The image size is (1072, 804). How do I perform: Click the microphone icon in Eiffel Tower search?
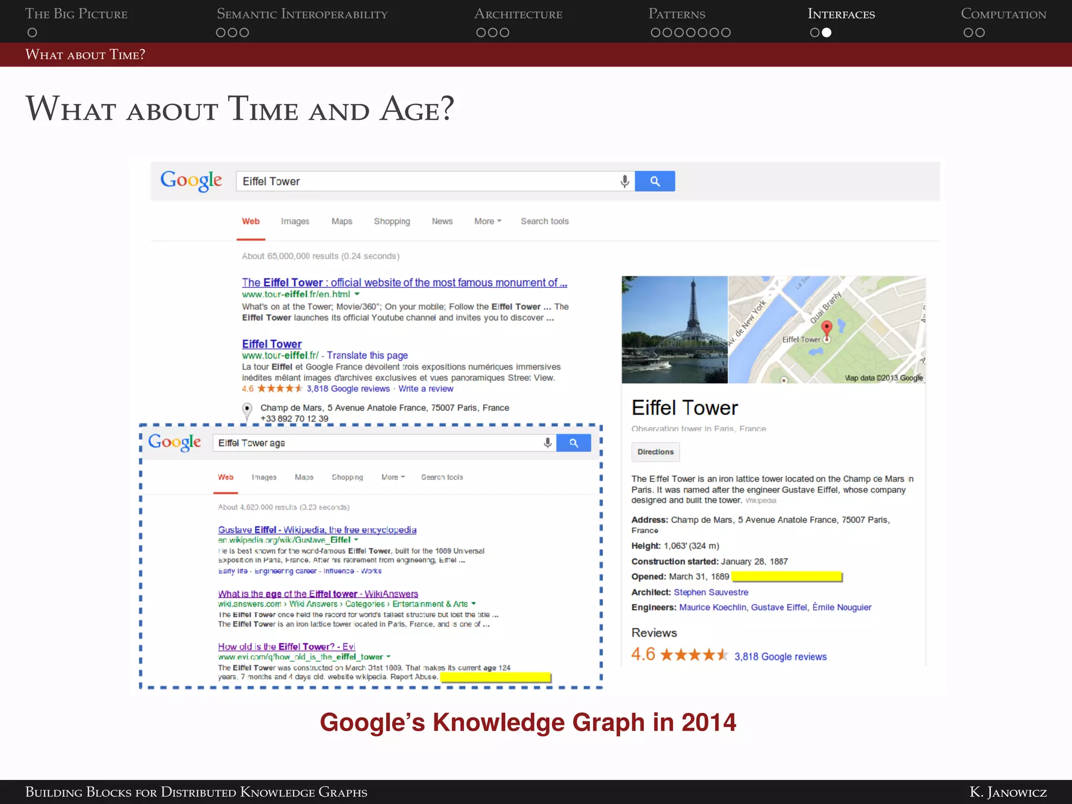tap(624, 182)
